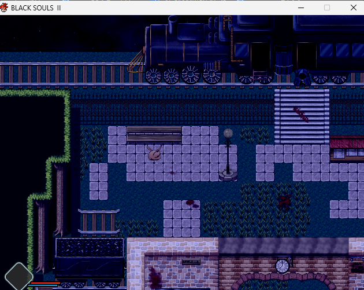Click the barrel between the train cars
Viewport: 364px width, 290px height.
coord(283,60)
